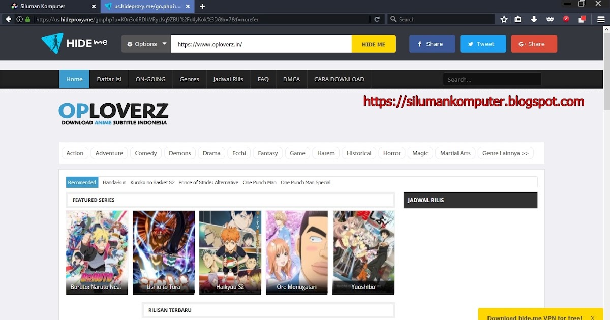Click the One Punch Man Special link
This screenshot has height=320, width=610.
tap(306, 182)
